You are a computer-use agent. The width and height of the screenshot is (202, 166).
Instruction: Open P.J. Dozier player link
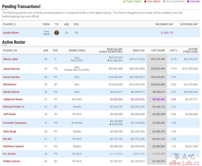[9, 154]
